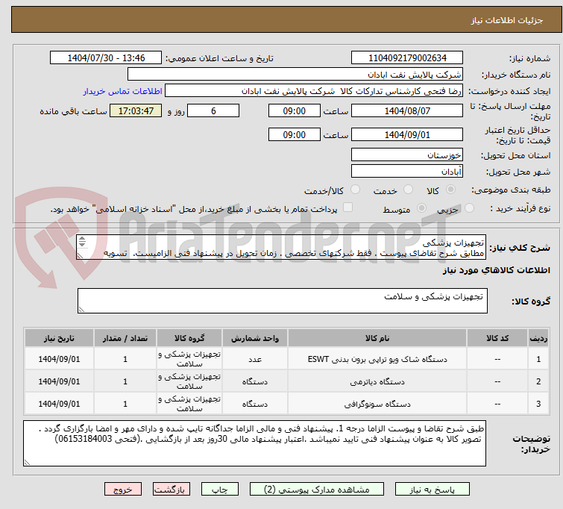
Task: Click scroll down arrow in شرح کلی نیاز
Action: 82,244
